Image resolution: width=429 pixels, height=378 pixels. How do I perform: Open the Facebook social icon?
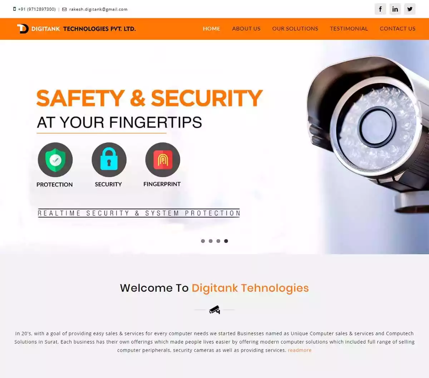[380, 9]
